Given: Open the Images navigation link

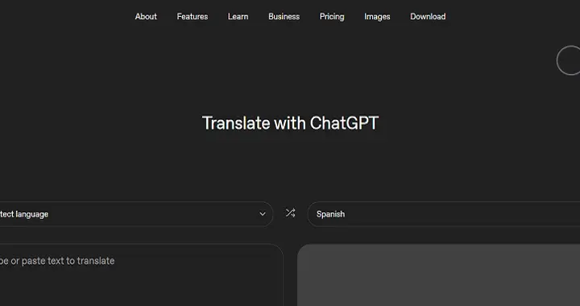Looking at the screenshot, I should [x=377, y=17].
